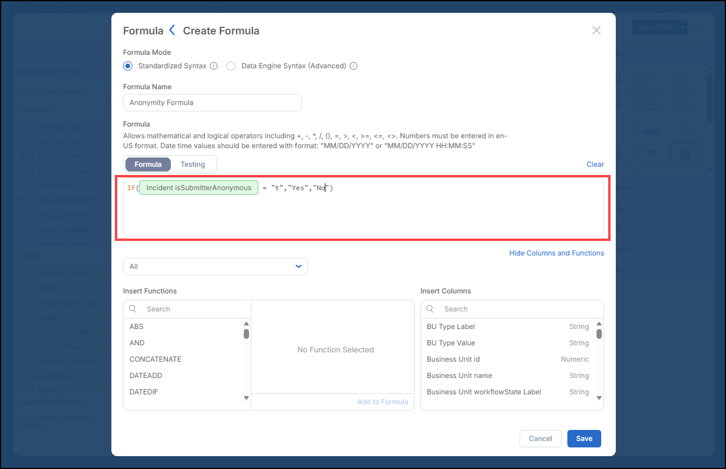This screenshot has height=469, width=726.
Task: Click functions list scroll down arrow
Action: click(x=246, y=398)
